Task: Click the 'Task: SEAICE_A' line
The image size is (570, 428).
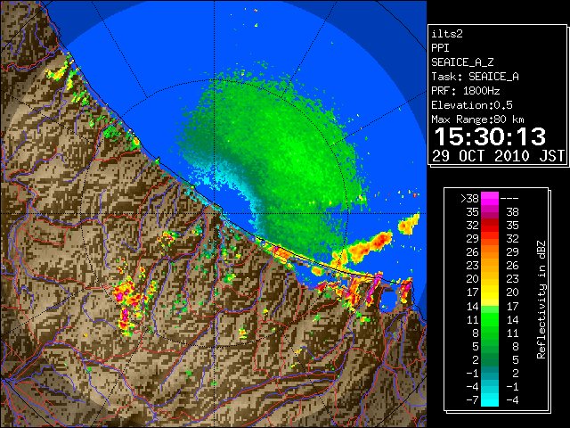Action: tap(475, 77)
